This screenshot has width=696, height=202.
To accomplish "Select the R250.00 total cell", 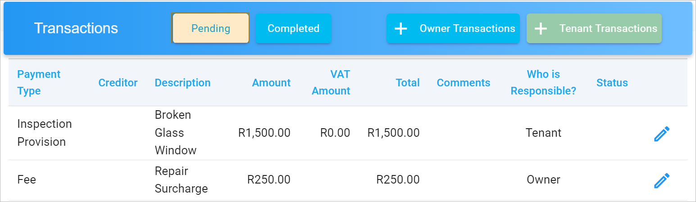I will pos(398,180).
